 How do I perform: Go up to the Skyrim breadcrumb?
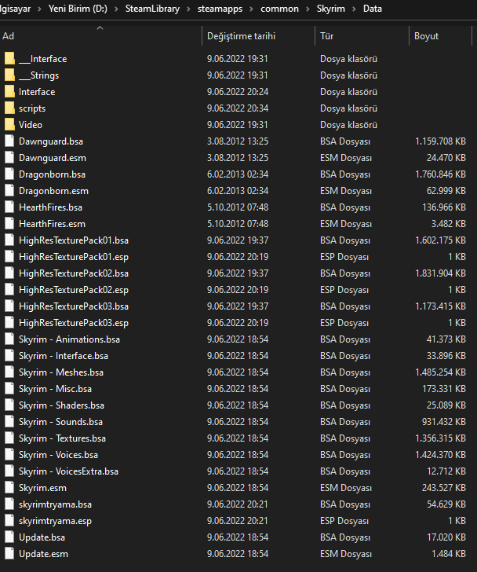click(330, 9)
